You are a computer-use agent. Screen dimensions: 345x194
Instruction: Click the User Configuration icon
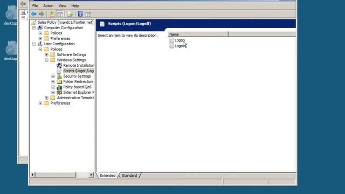(x=40, y=44)
